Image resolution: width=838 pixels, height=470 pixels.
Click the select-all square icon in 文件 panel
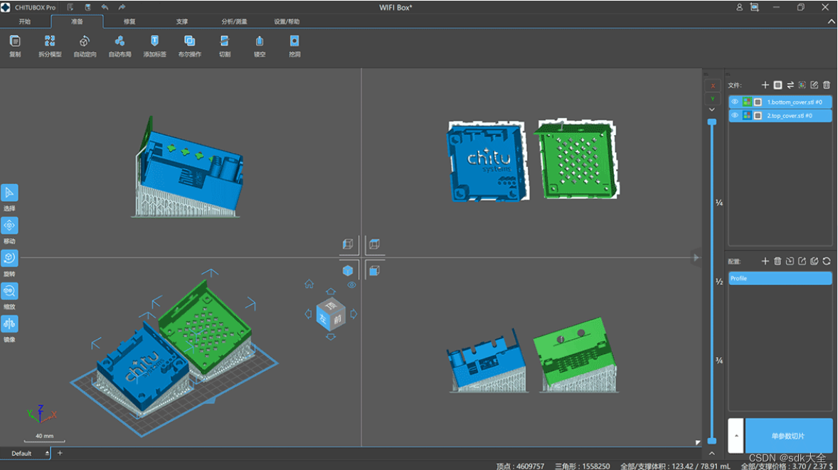[778, 85]
